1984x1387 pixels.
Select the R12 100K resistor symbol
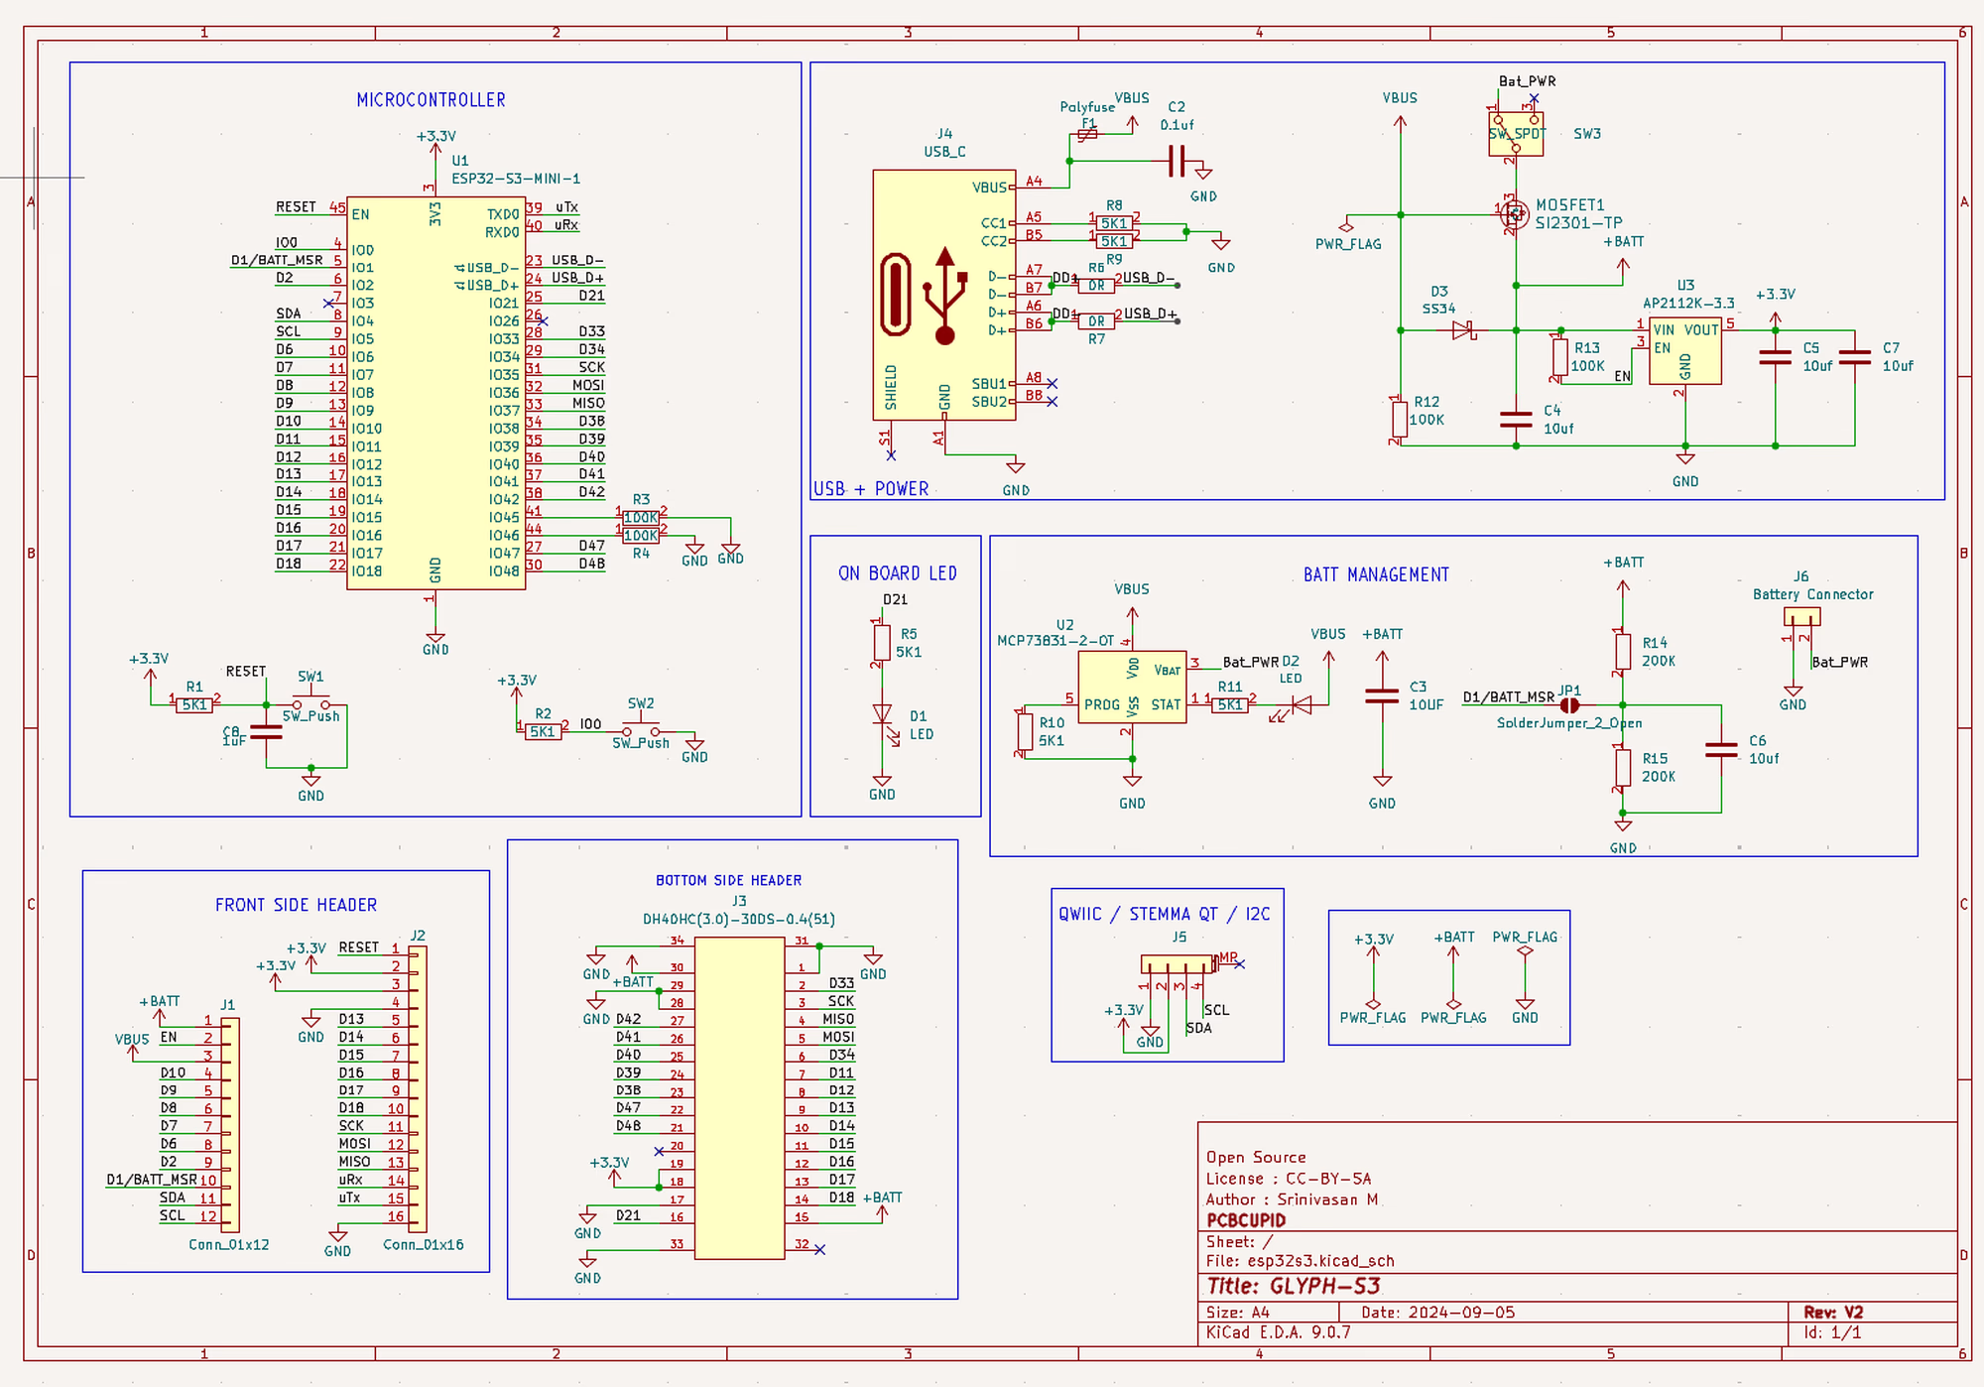[x=1400, y=419]
